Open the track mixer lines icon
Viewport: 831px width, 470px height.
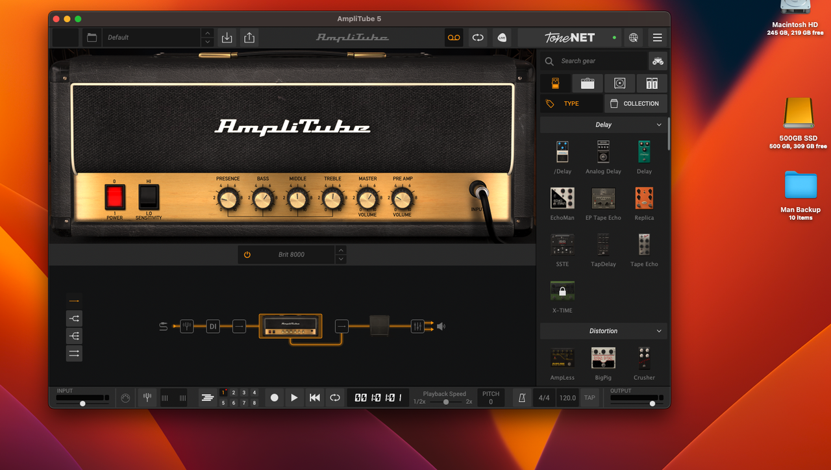207,398
